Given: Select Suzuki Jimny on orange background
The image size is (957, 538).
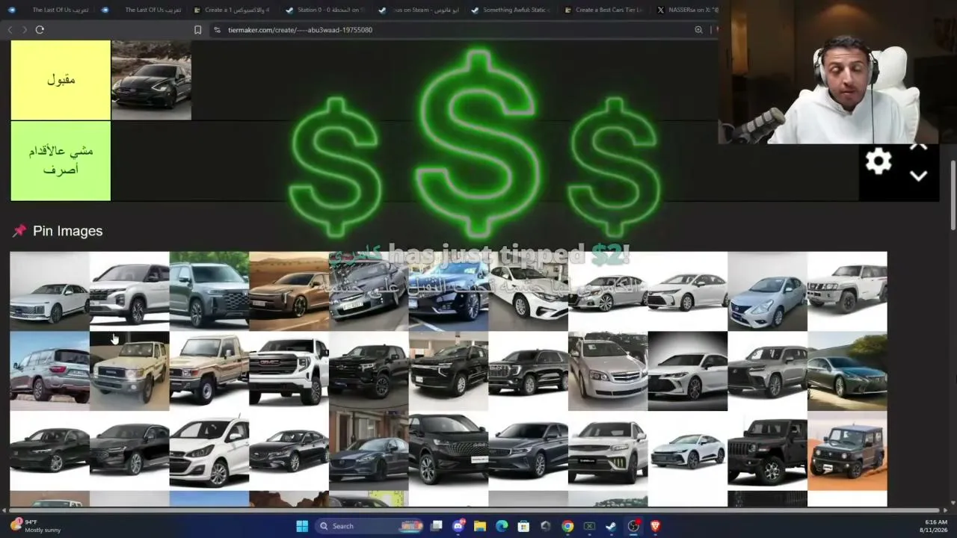Looking at the screenshot, I should (x=847, y=451).
